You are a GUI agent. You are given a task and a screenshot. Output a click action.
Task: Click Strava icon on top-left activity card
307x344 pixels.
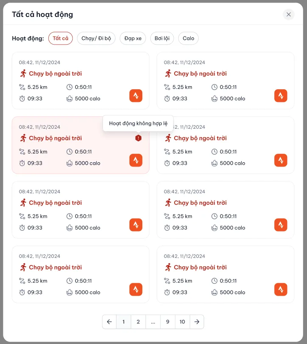136,96
